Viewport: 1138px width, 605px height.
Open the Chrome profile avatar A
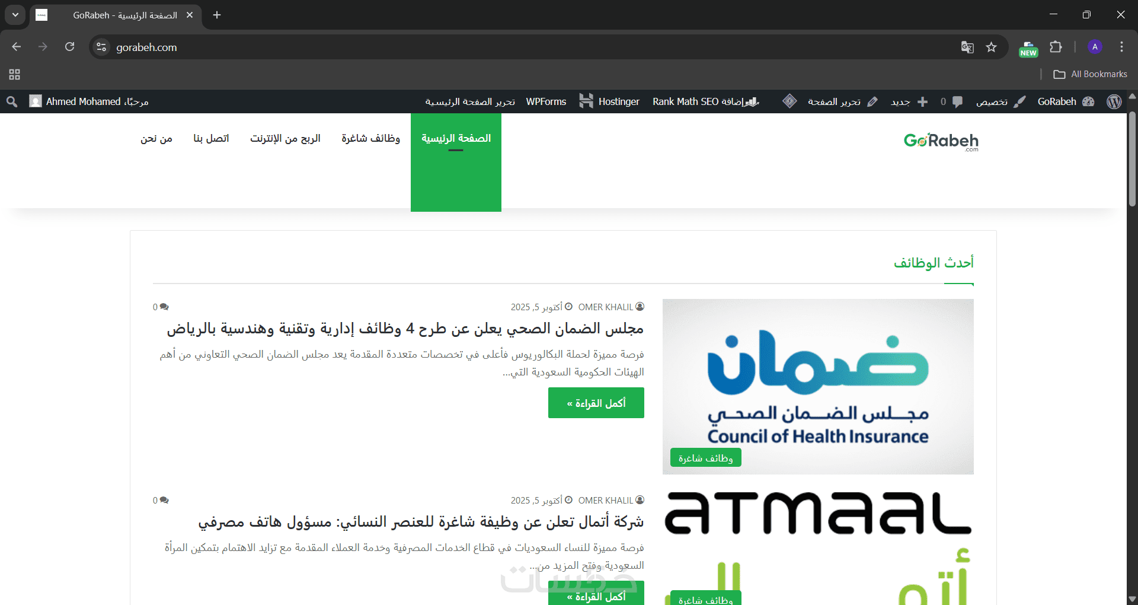point(1095,47)
